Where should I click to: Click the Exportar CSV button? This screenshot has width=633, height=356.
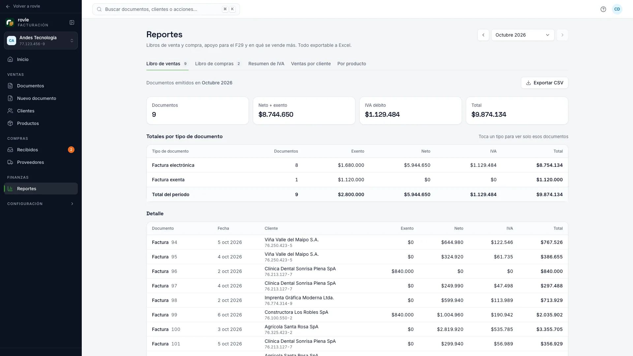pos(545,83)
